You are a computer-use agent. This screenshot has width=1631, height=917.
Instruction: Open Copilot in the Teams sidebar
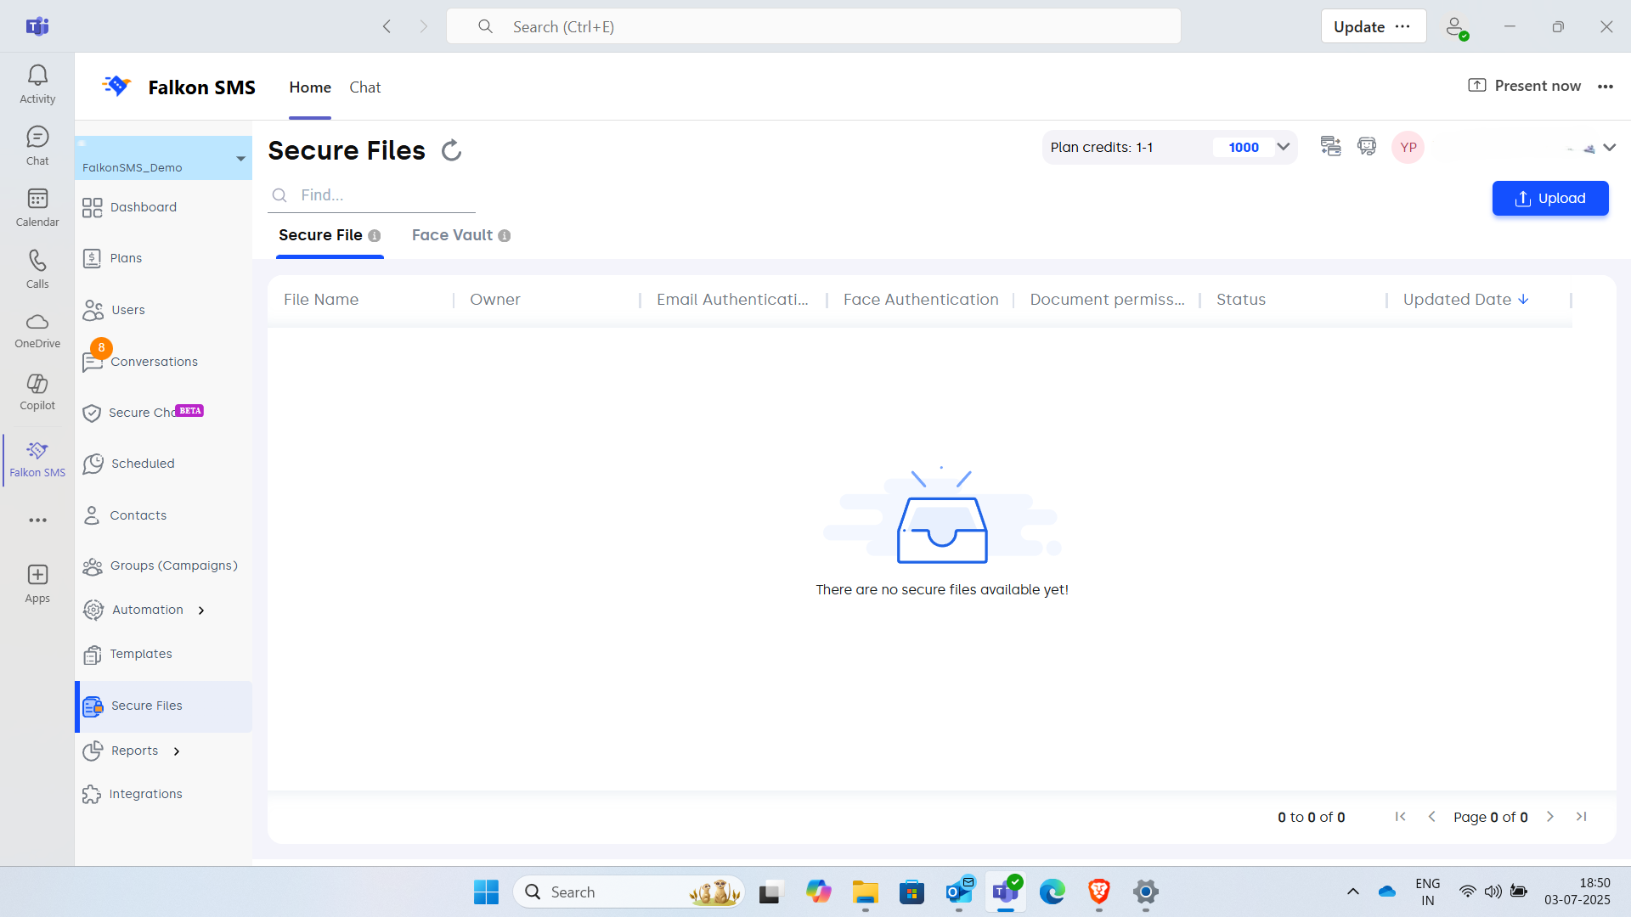coord(37,391)
